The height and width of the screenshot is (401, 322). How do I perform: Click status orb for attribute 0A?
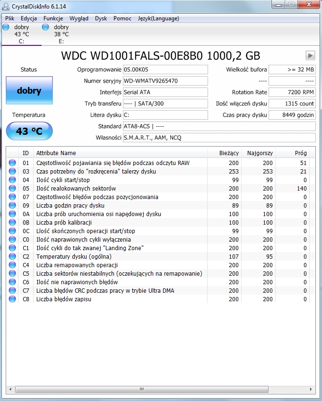(x=12, y=214)
